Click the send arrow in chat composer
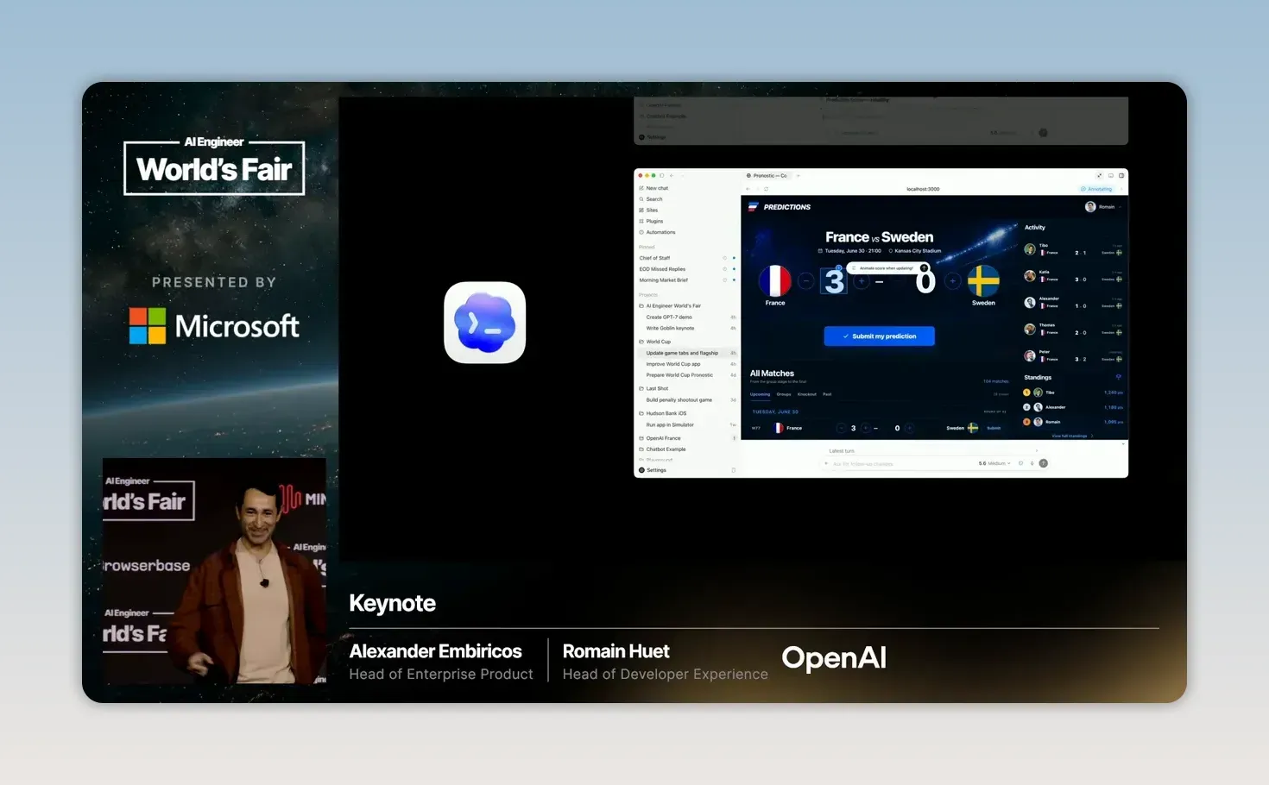Viewport: 1269px width, 785px height. pos(1043,463)
